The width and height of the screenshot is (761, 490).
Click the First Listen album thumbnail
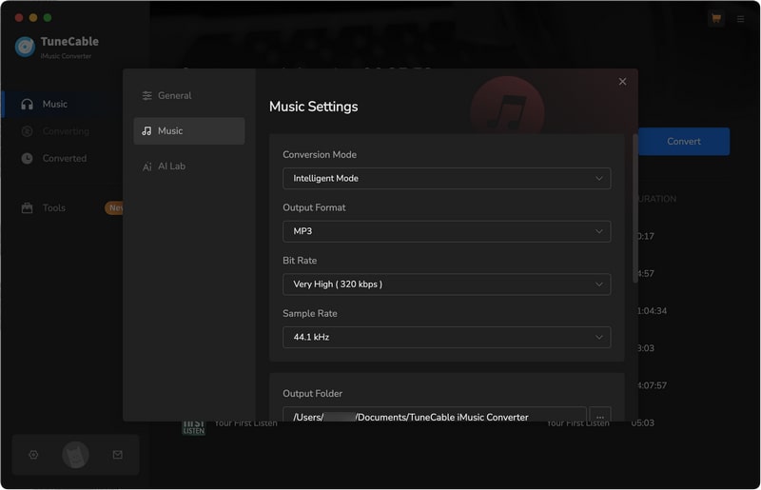click(193, 427)
